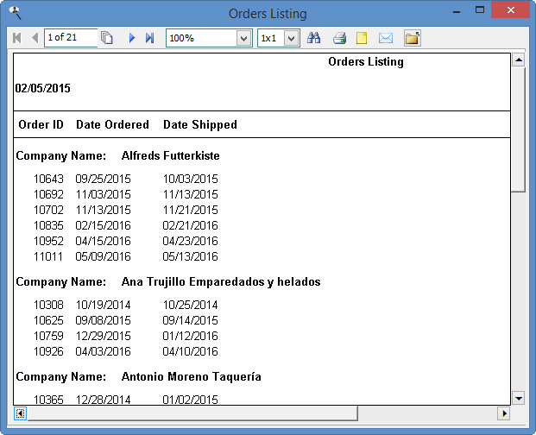Click the yellow page setup icon
This screenshot has width=536, height=435.
click(x=363, y=38)
